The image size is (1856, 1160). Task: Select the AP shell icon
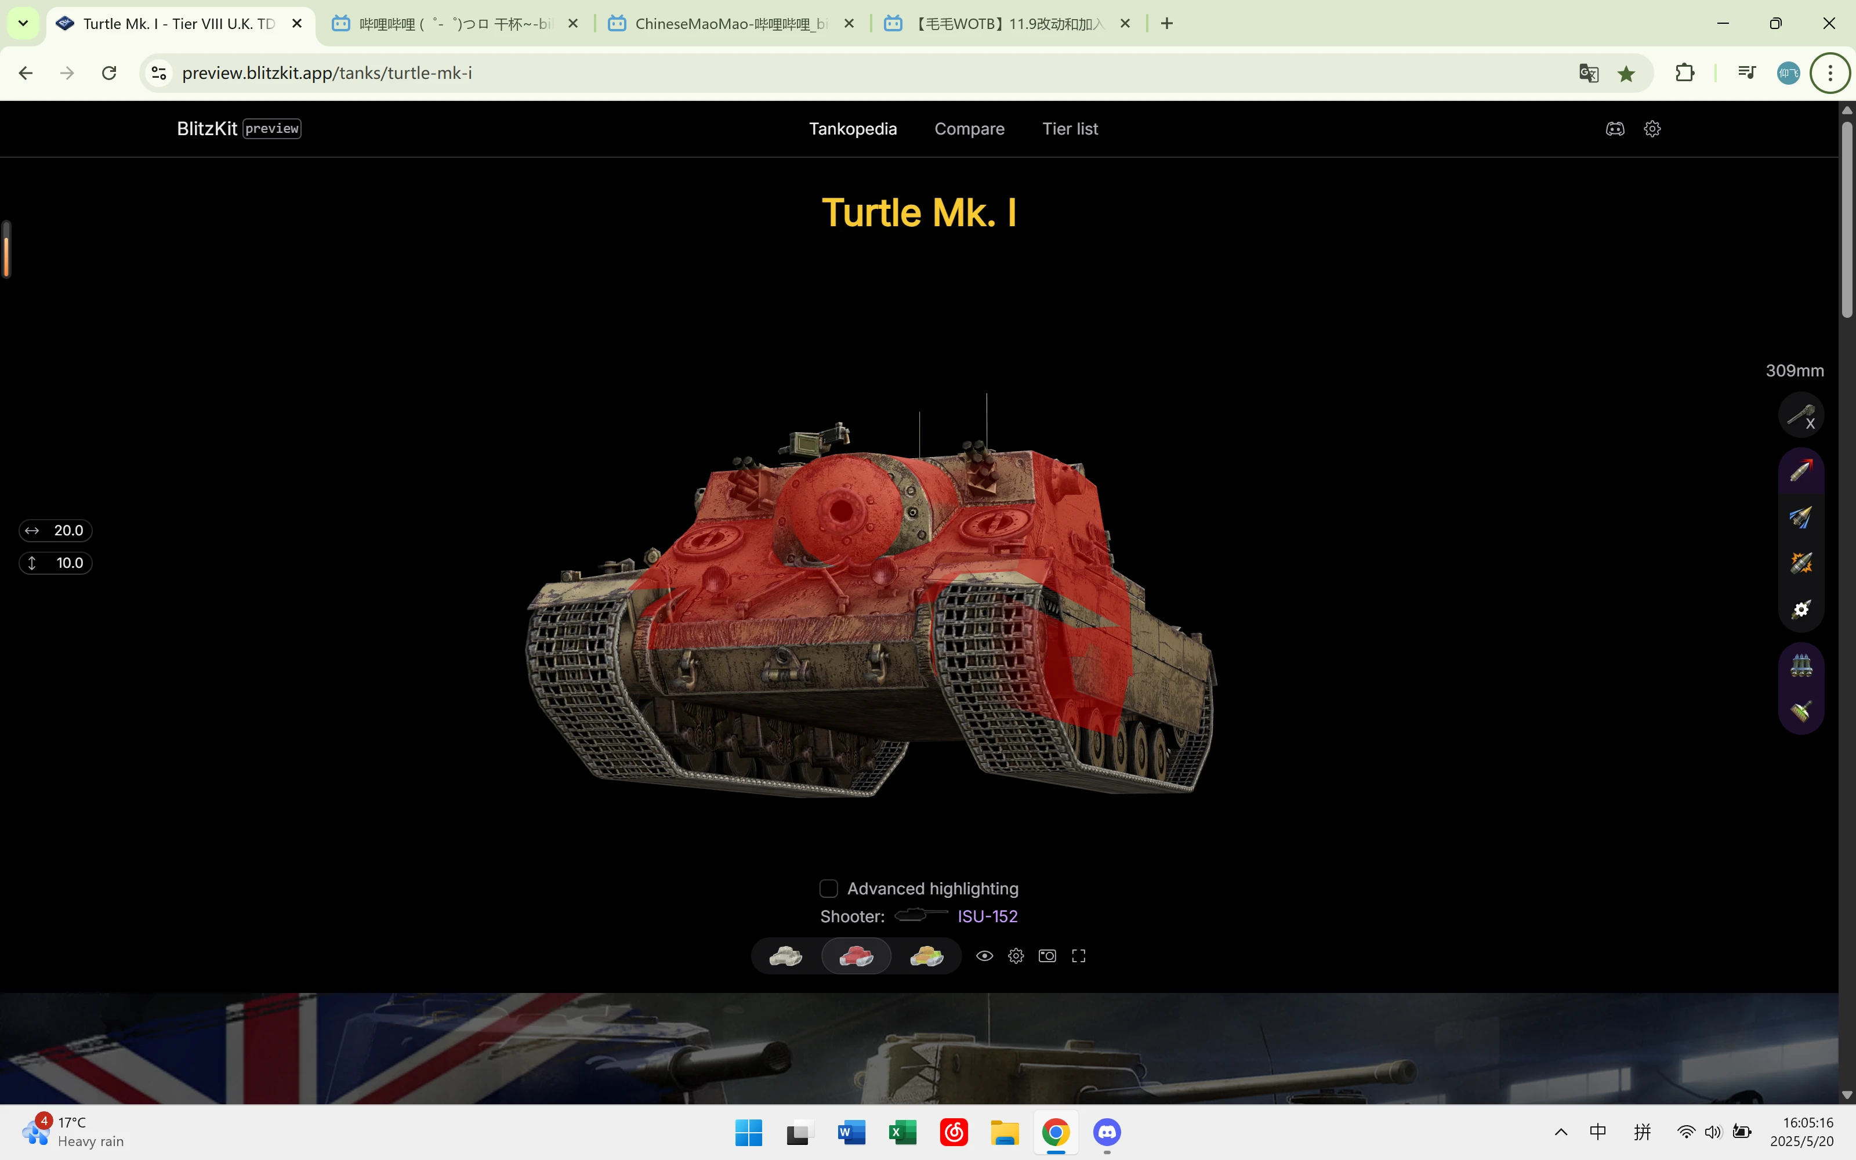point(1801,470)
